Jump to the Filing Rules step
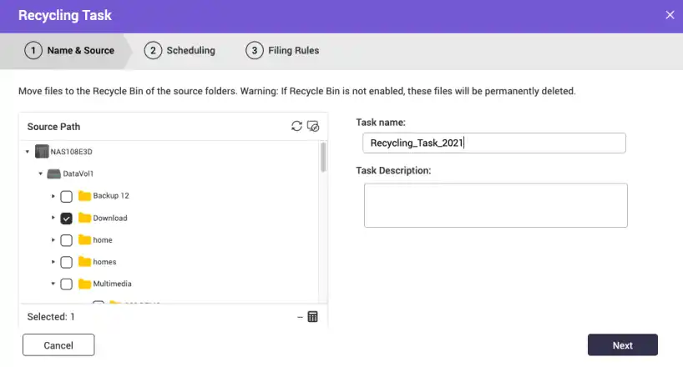 click(282, 50)
